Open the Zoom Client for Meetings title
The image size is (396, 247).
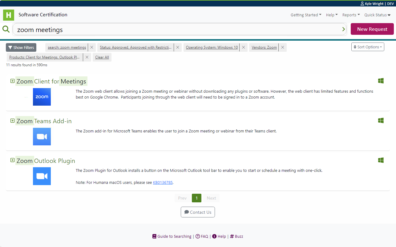pos(51,81)
